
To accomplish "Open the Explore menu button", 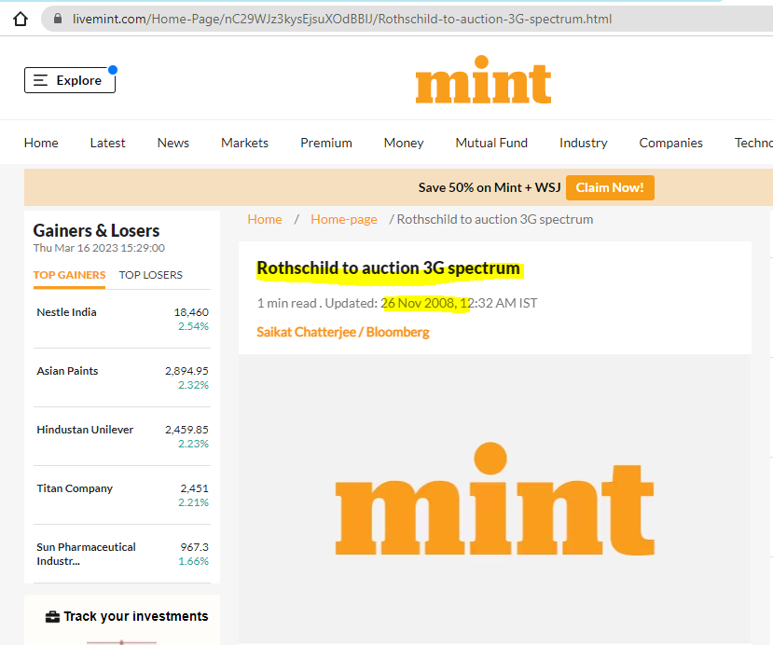I will pyautogui.click(x=70, y=80).
